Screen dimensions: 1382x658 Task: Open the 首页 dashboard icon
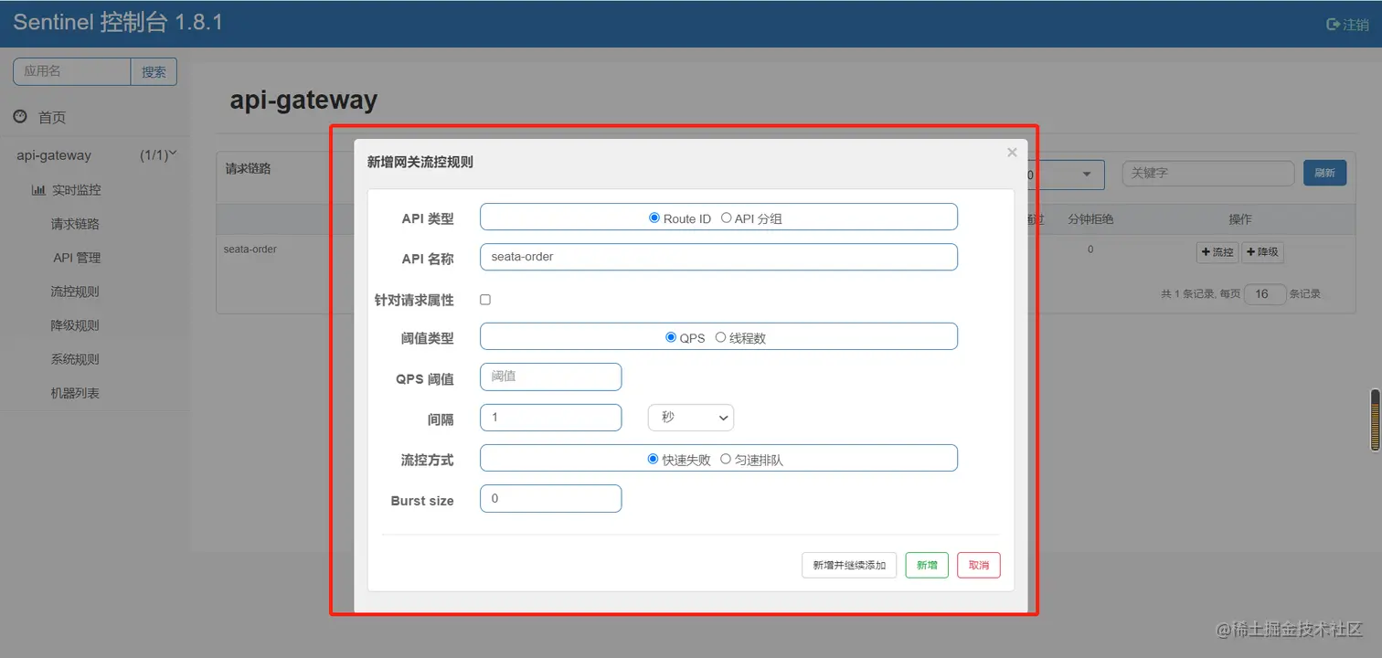20,117
